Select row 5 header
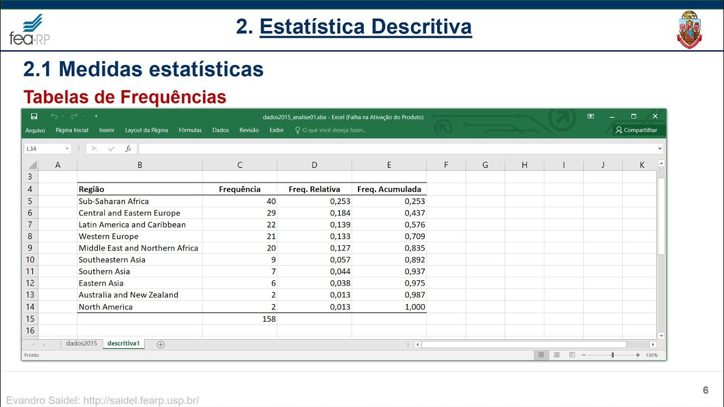The width and height of the screenshot is (724, 407). pos(30,201)
